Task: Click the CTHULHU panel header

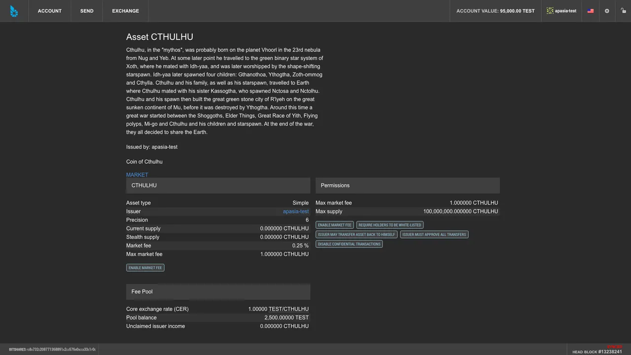Action: tap(218, 185)
